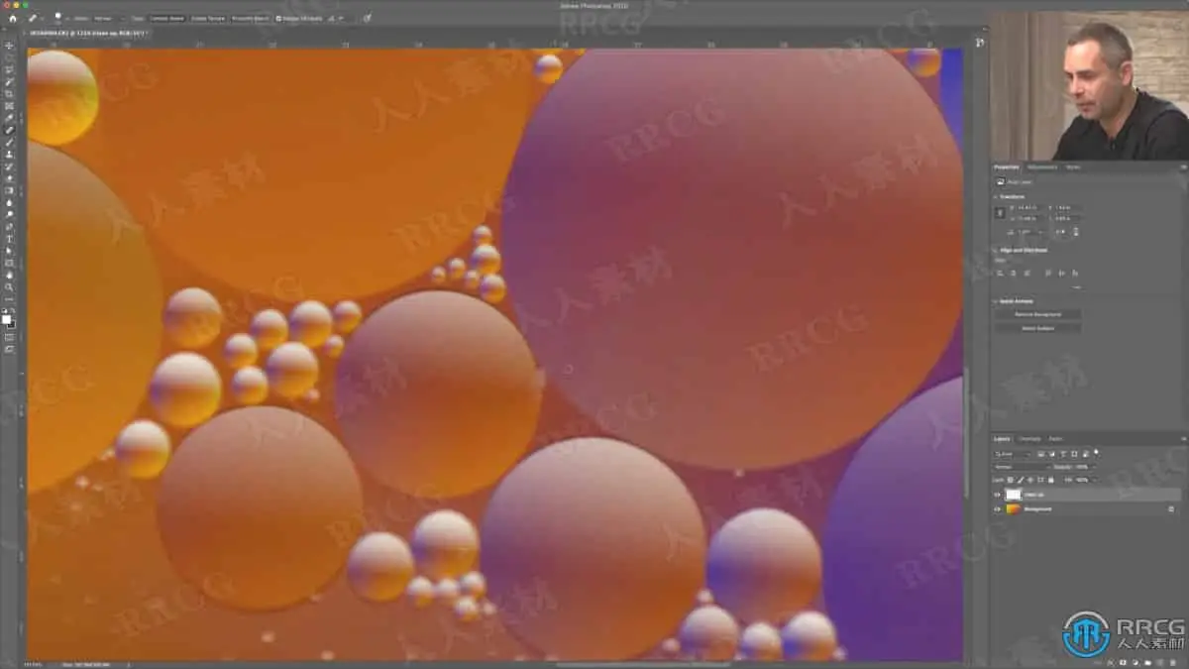Select the Crop tool
Image resolution: width=1189 pixels, height=669 pixels.
coord(10,93)
